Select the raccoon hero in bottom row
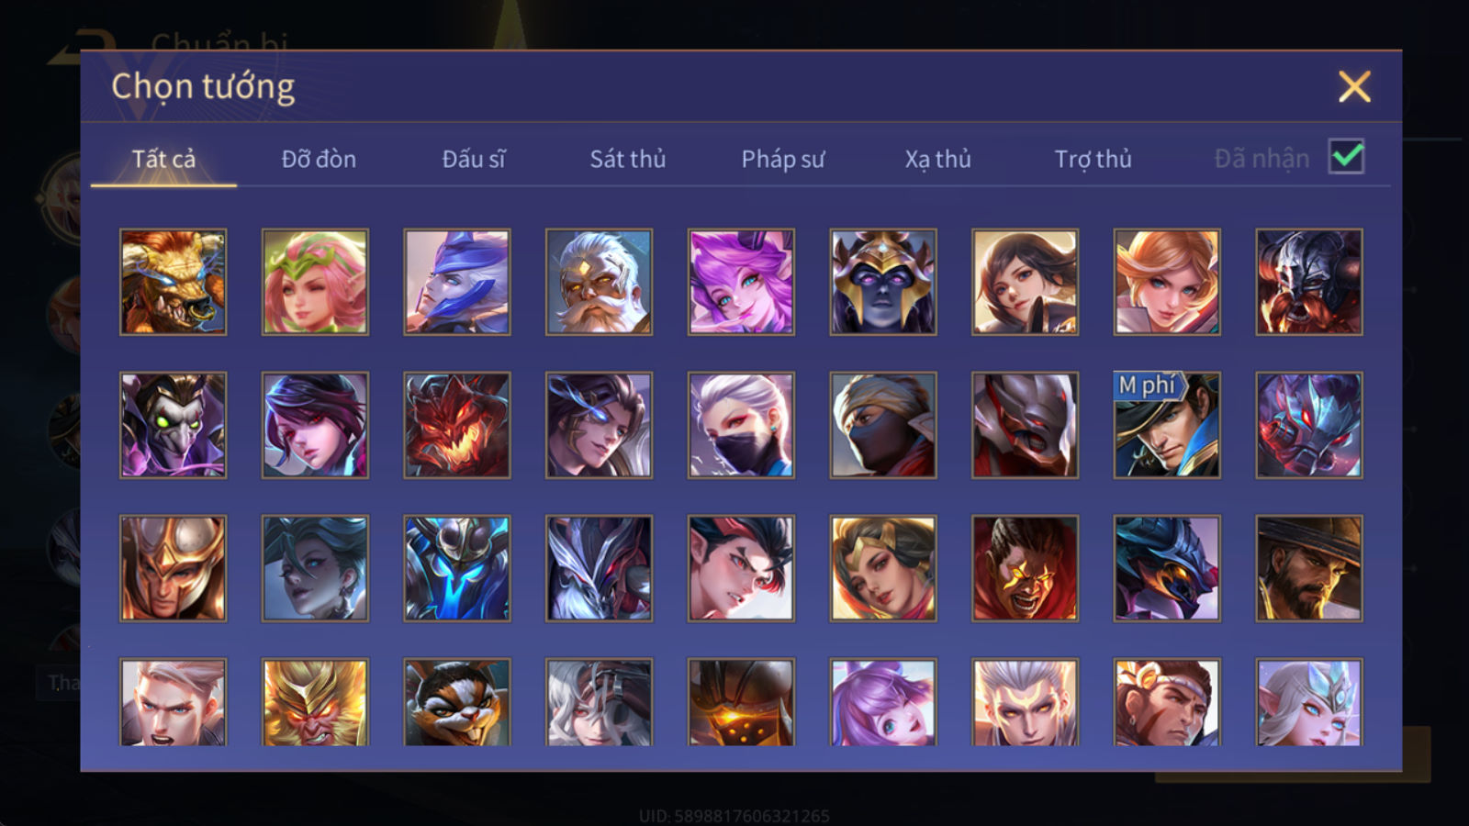1469x826 pixels. click(456, 702)
